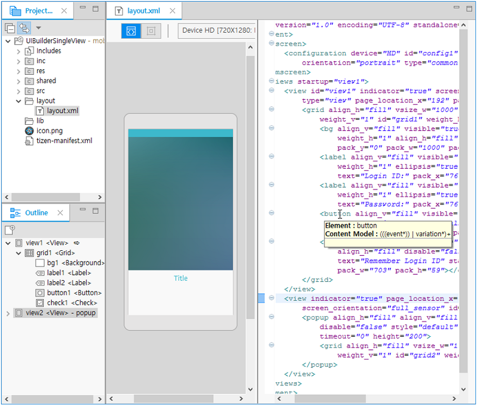Click the label1 Label item icon

click(x=40, y=273)
